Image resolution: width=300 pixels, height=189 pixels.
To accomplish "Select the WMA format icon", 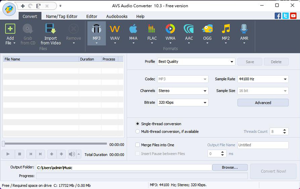I will (170, 29).
